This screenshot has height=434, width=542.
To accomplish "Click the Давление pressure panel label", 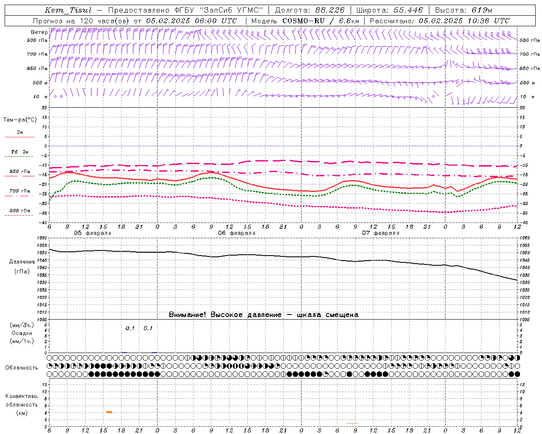I will pos(22,262).
